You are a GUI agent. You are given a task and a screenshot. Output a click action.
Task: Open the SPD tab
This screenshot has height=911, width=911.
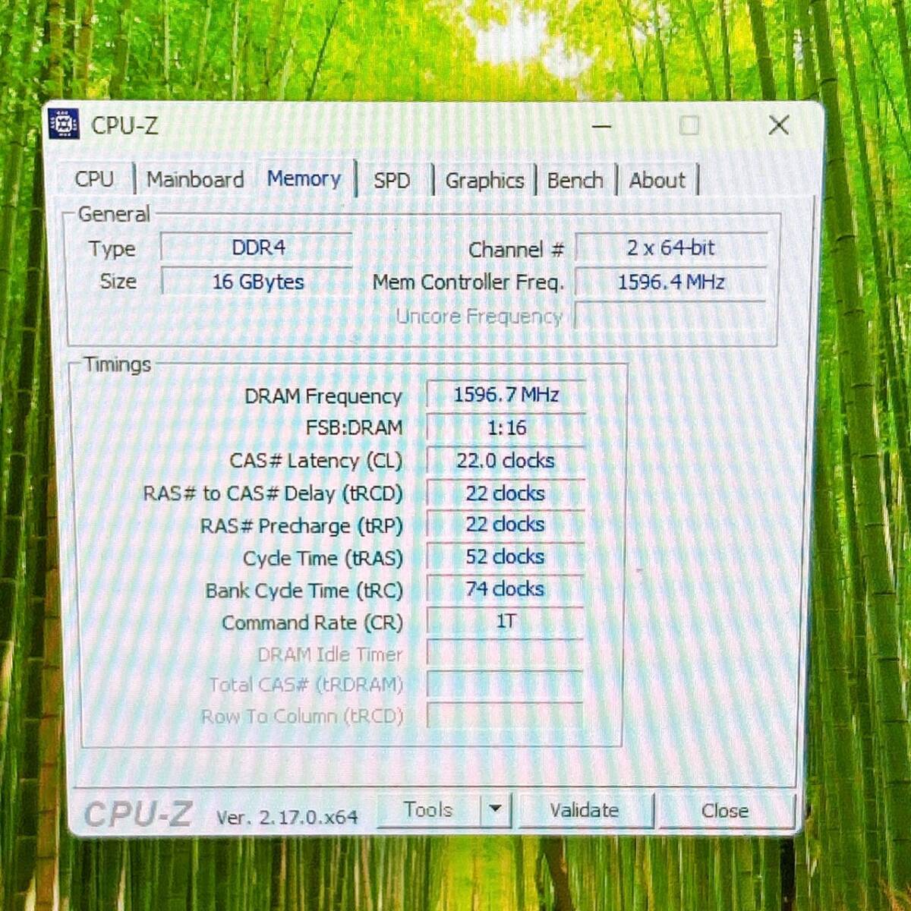pyautogui.click(x=392, y=181)
